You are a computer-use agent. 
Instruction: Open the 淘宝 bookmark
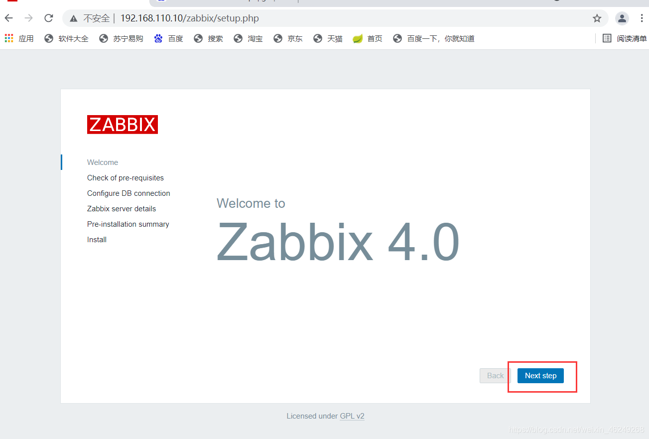pos(248,38)
